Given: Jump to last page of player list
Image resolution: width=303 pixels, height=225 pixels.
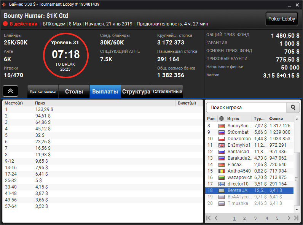Looking at the screenshot, I should (x=296, y=218).
